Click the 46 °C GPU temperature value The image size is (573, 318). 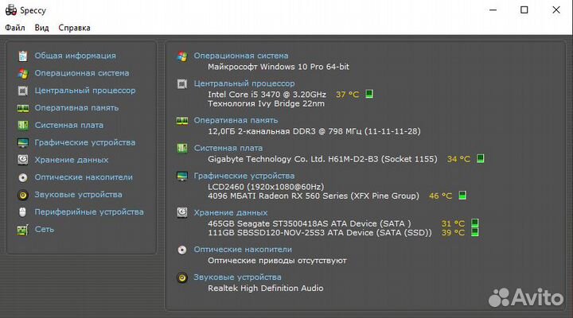pos(440,196)
